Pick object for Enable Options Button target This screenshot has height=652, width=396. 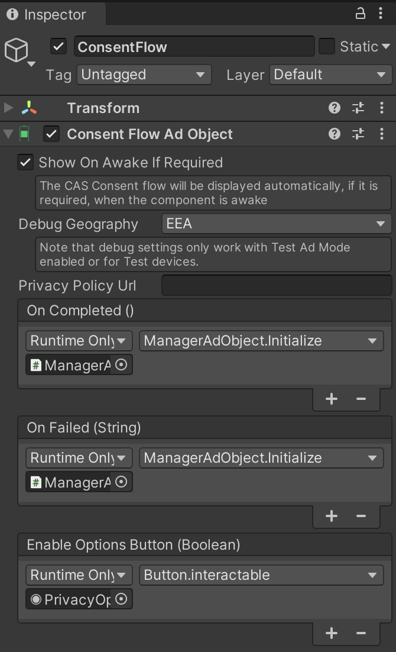point(121,599)
